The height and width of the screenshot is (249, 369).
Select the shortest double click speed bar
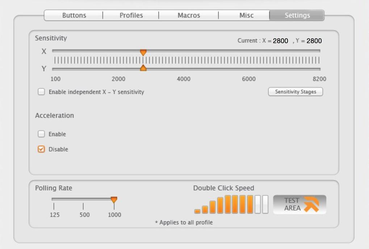click(197, 211)
